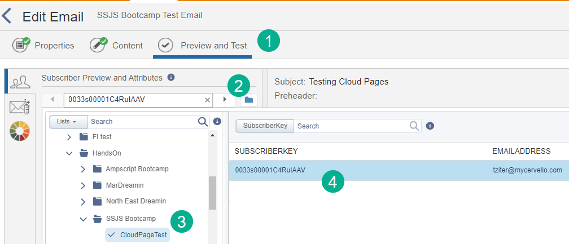This screenshot has height=244, width=569.
Task: Click the magnifier in the Lists search
Action: (203, 121)
